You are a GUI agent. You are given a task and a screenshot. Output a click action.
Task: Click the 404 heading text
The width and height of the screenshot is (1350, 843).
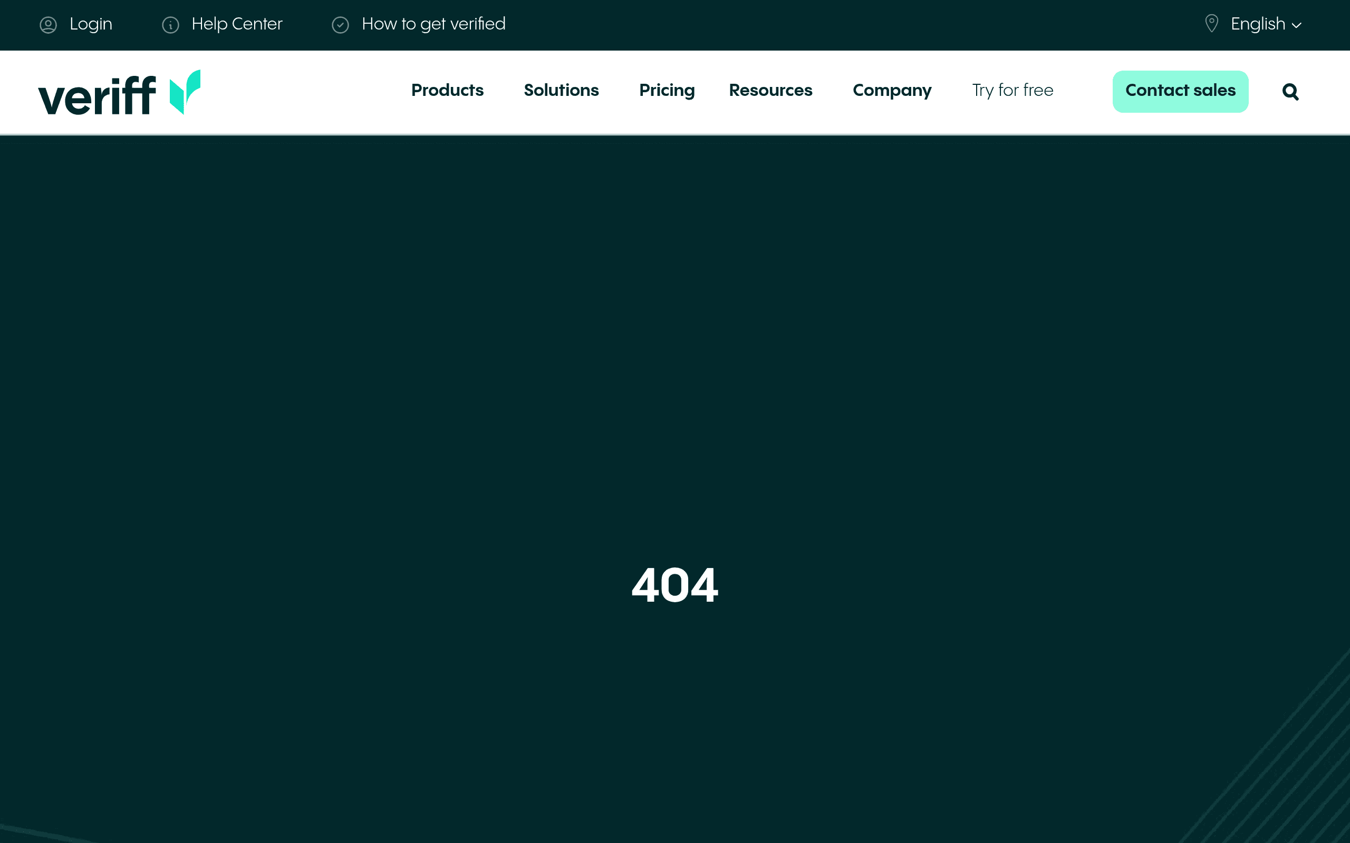[x=675, y=585]
